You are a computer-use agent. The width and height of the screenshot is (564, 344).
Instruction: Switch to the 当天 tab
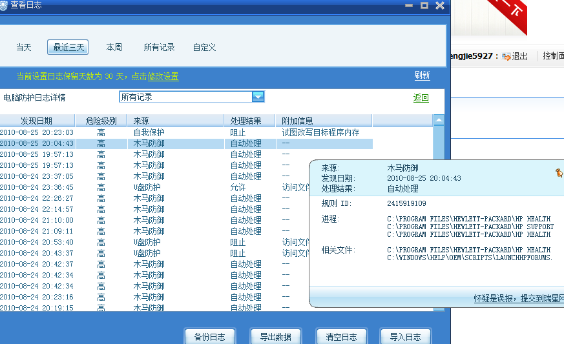click(24, 47)
